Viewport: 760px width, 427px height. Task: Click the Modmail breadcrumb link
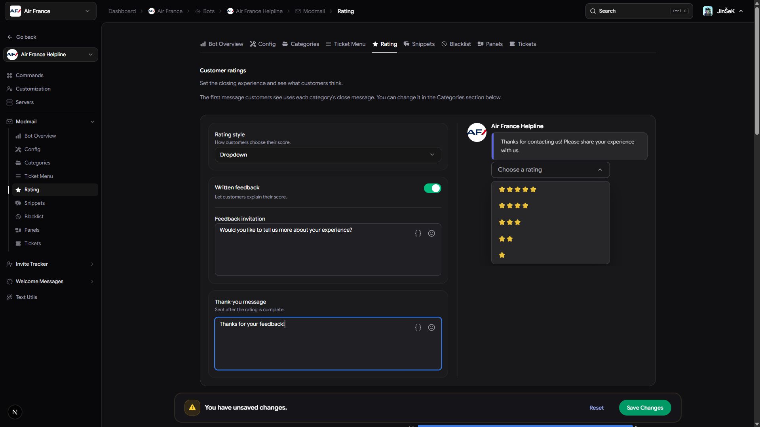(310, 11)
